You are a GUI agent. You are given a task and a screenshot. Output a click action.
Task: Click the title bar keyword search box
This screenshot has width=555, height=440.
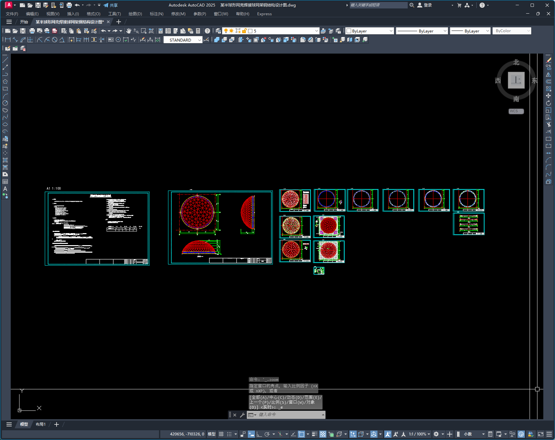[x=378, y=5]
